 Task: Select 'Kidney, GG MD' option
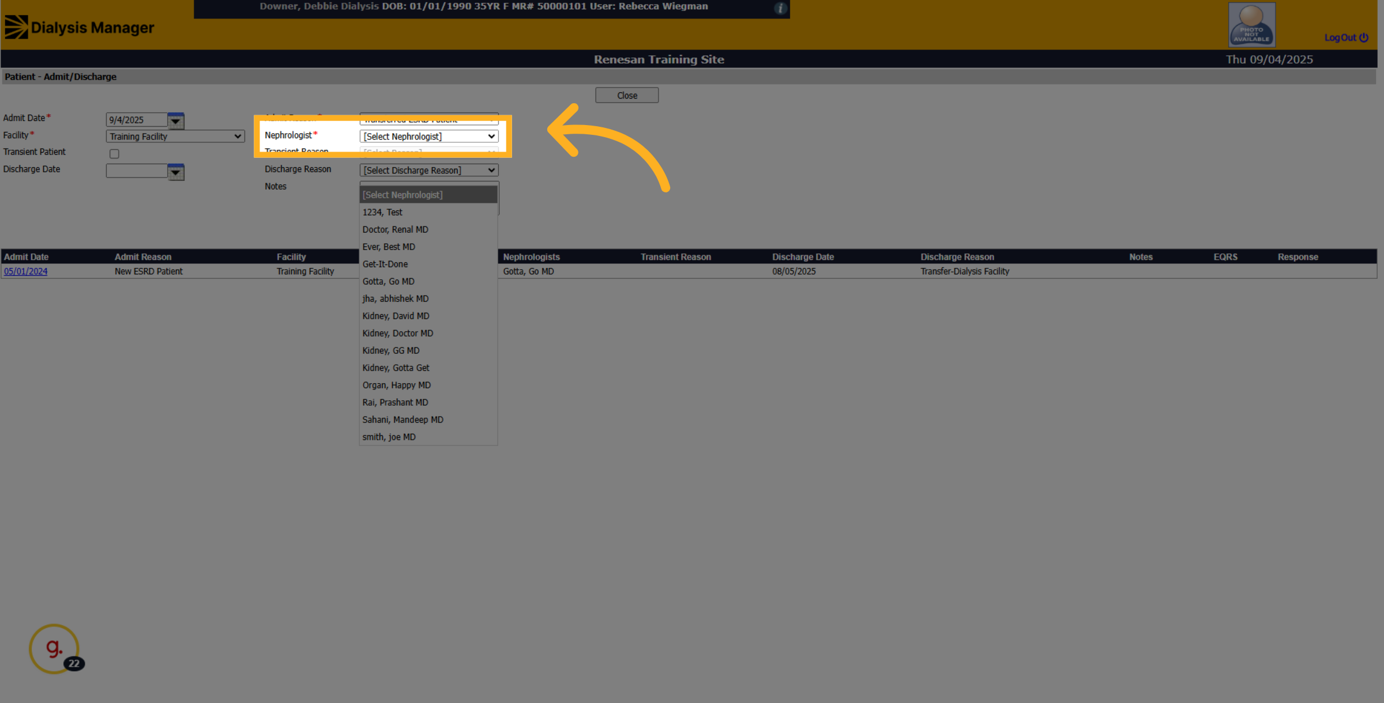tap(428, 350)
